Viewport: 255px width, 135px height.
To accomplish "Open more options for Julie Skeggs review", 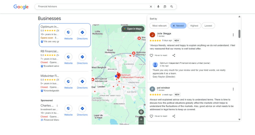I will [233, 35].
